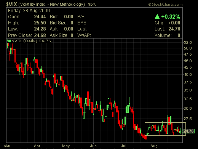Click the Ask value 0.00
Image resolution: width=198 pixels, height=149 pixels.
pos(69,29)
